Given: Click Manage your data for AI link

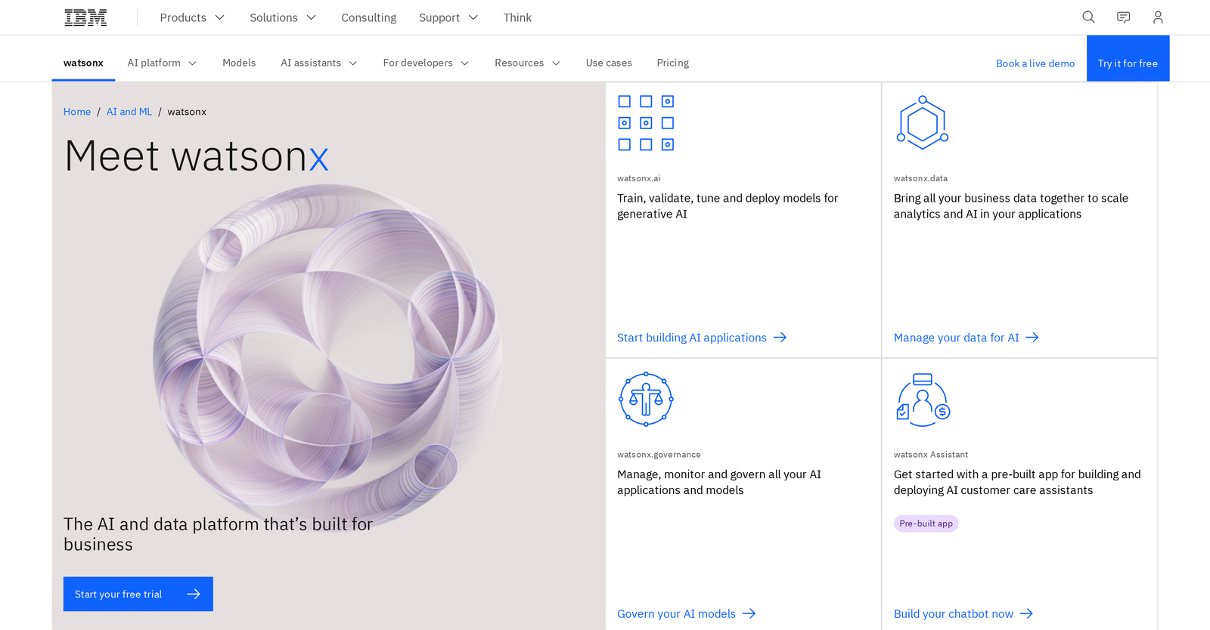Looking at the screenshot, I should pos(966,338).
